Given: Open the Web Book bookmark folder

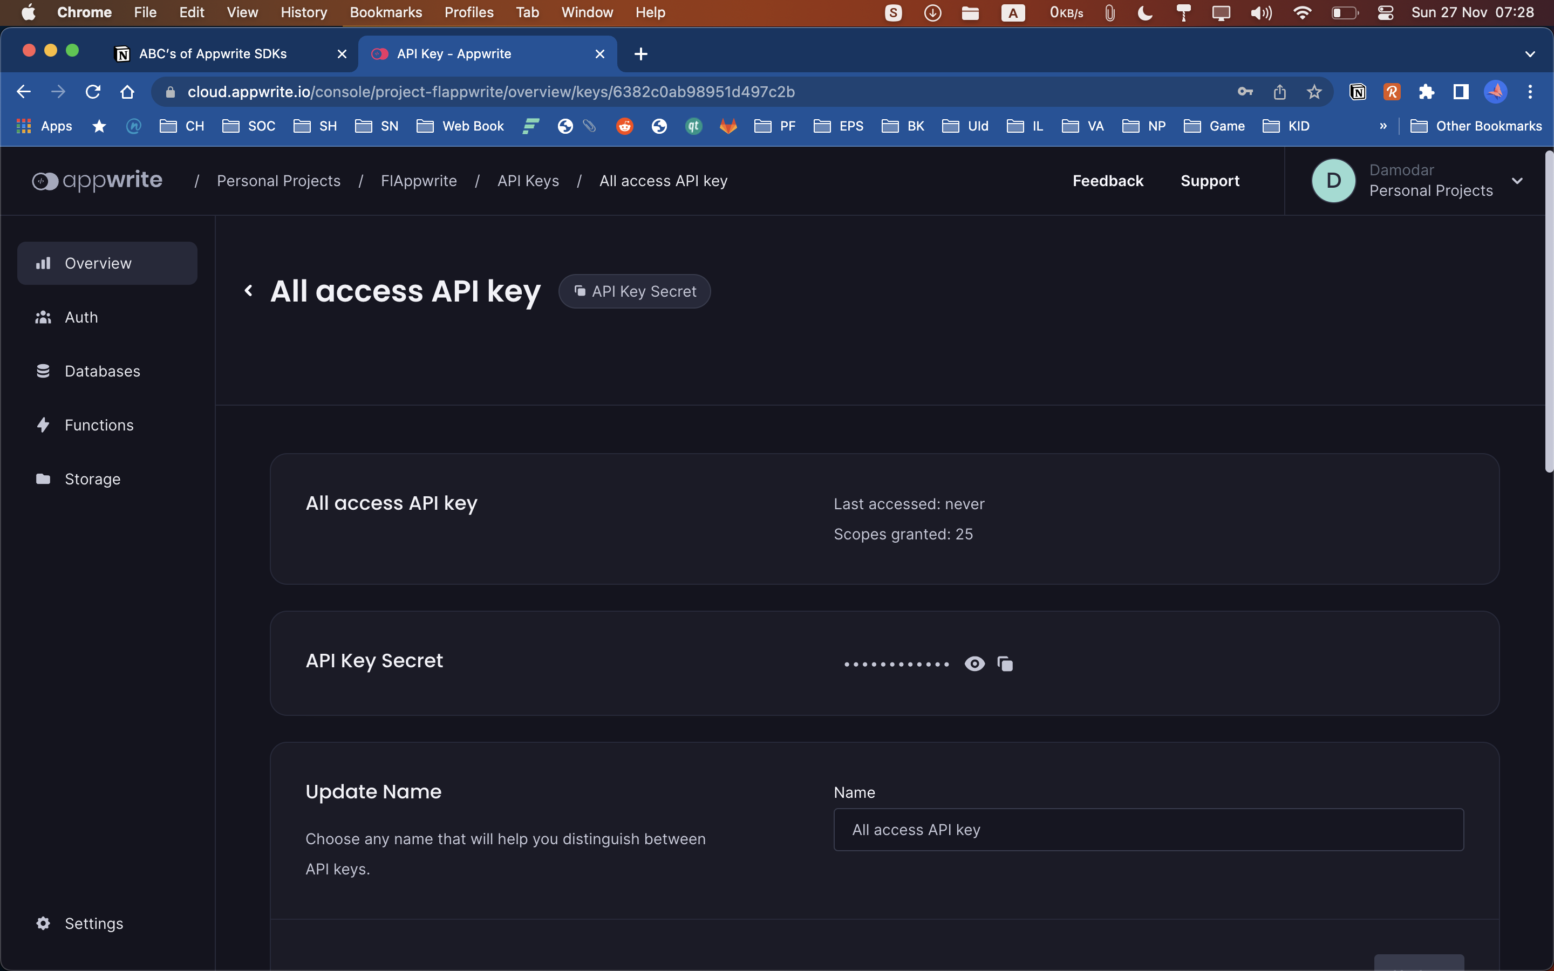Looking at the screenshot, I should point(460,126).
